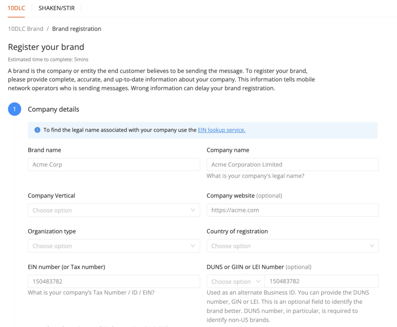Click inside the Brand name field
Image resolution: width=397 pixels, height=327 pixels.
coord(113,165)
